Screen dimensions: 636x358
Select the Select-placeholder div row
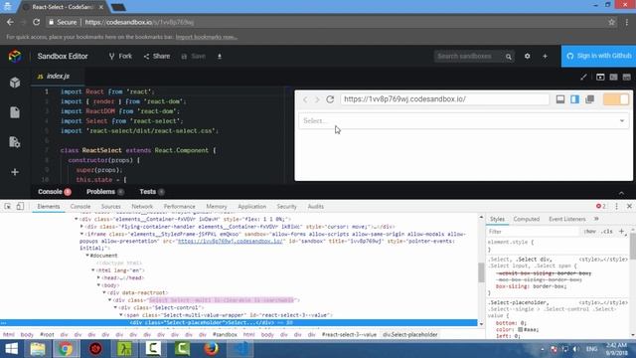(x=238, y=322)
